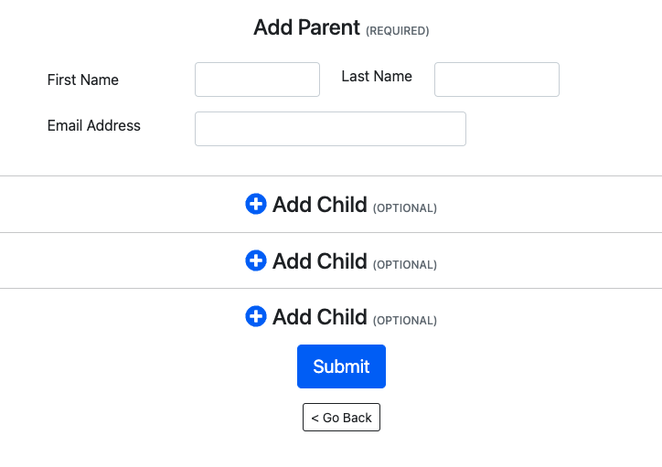Click the First Name label

pos(82,80)
